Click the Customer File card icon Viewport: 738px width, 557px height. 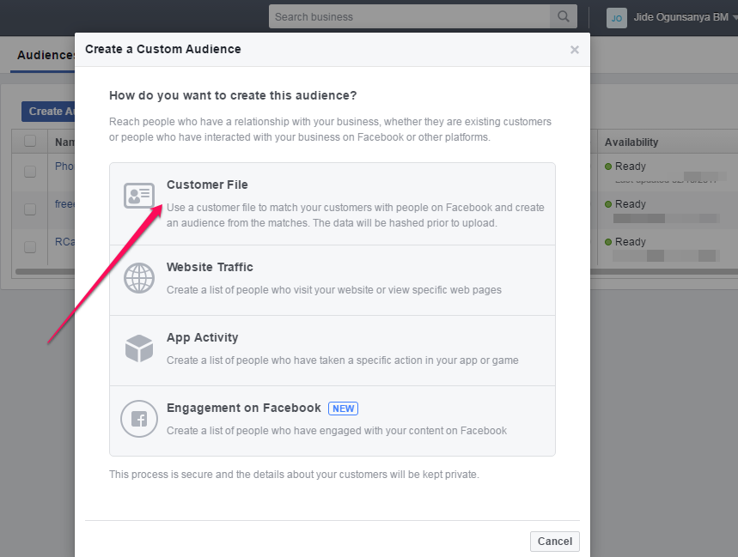(x=139, y=195)
